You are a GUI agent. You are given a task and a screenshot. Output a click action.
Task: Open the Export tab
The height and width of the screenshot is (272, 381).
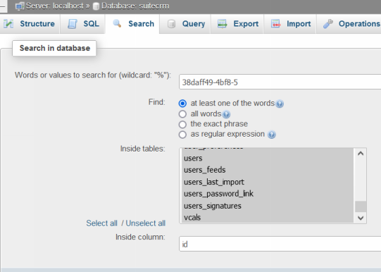[x=237, y=24]
